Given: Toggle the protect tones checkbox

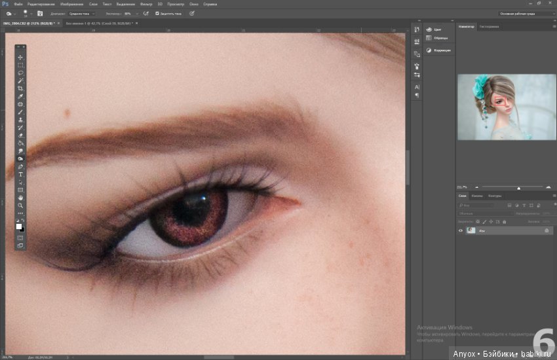Looking at the screenshot, I should [x=157, y=14].
